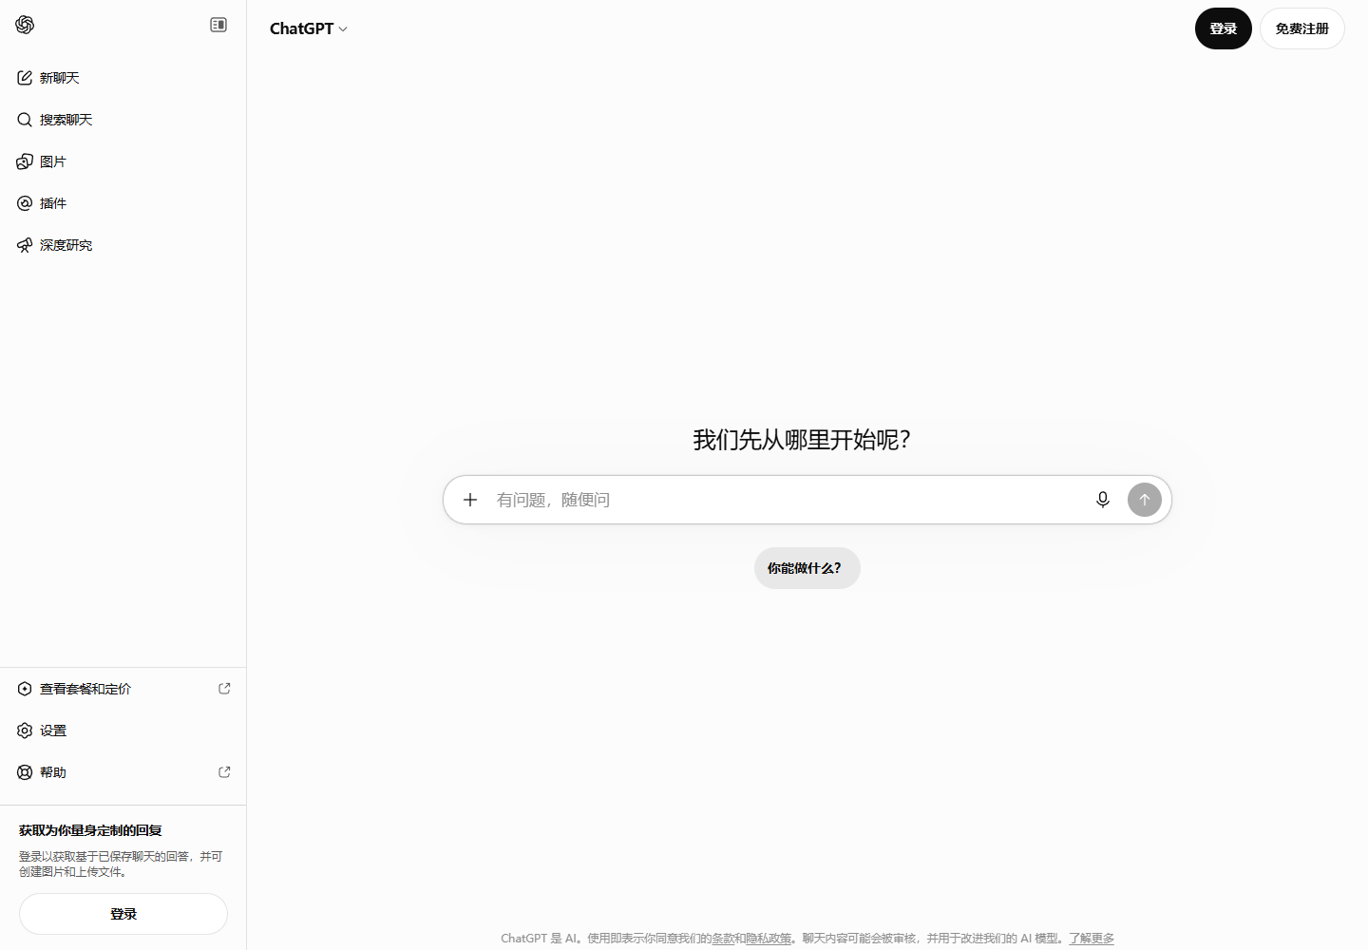Collapse the sidebar with the panel icon
This screenshot has width=1368, height=950.
tap(218, 25)
